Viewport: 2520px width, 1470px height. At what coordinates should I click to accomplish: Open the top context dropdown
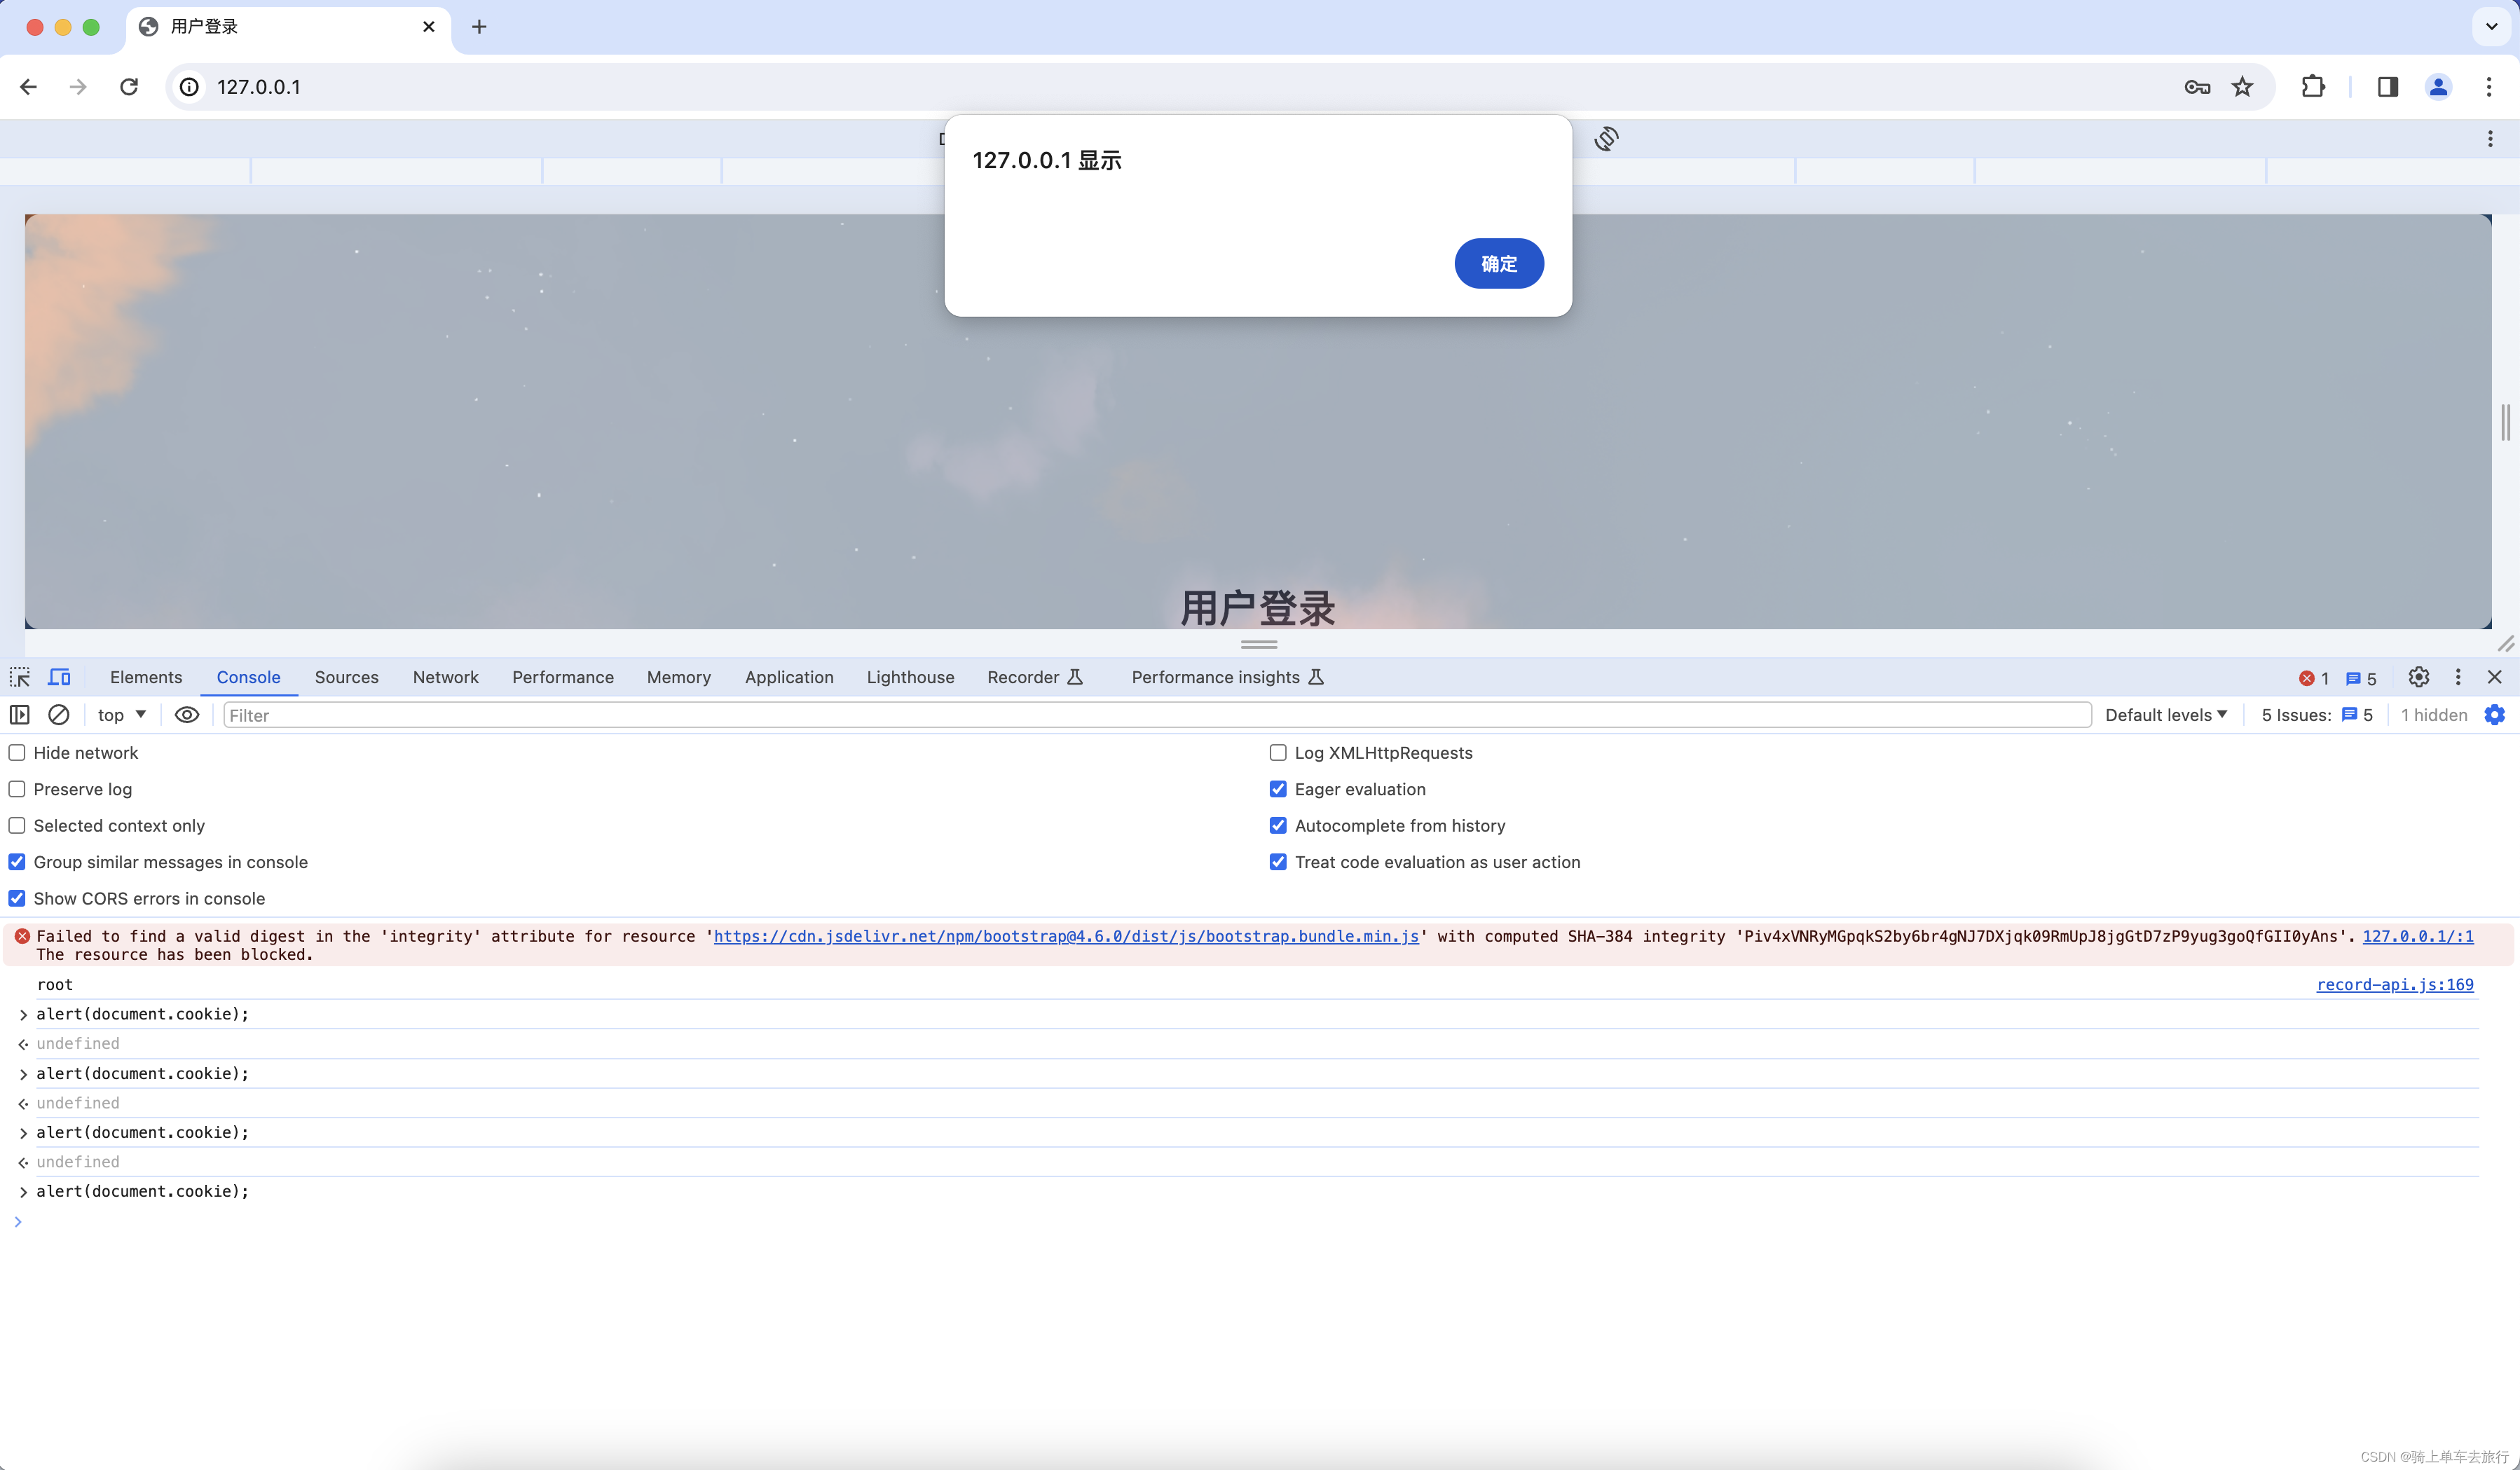tap(121, 714)
